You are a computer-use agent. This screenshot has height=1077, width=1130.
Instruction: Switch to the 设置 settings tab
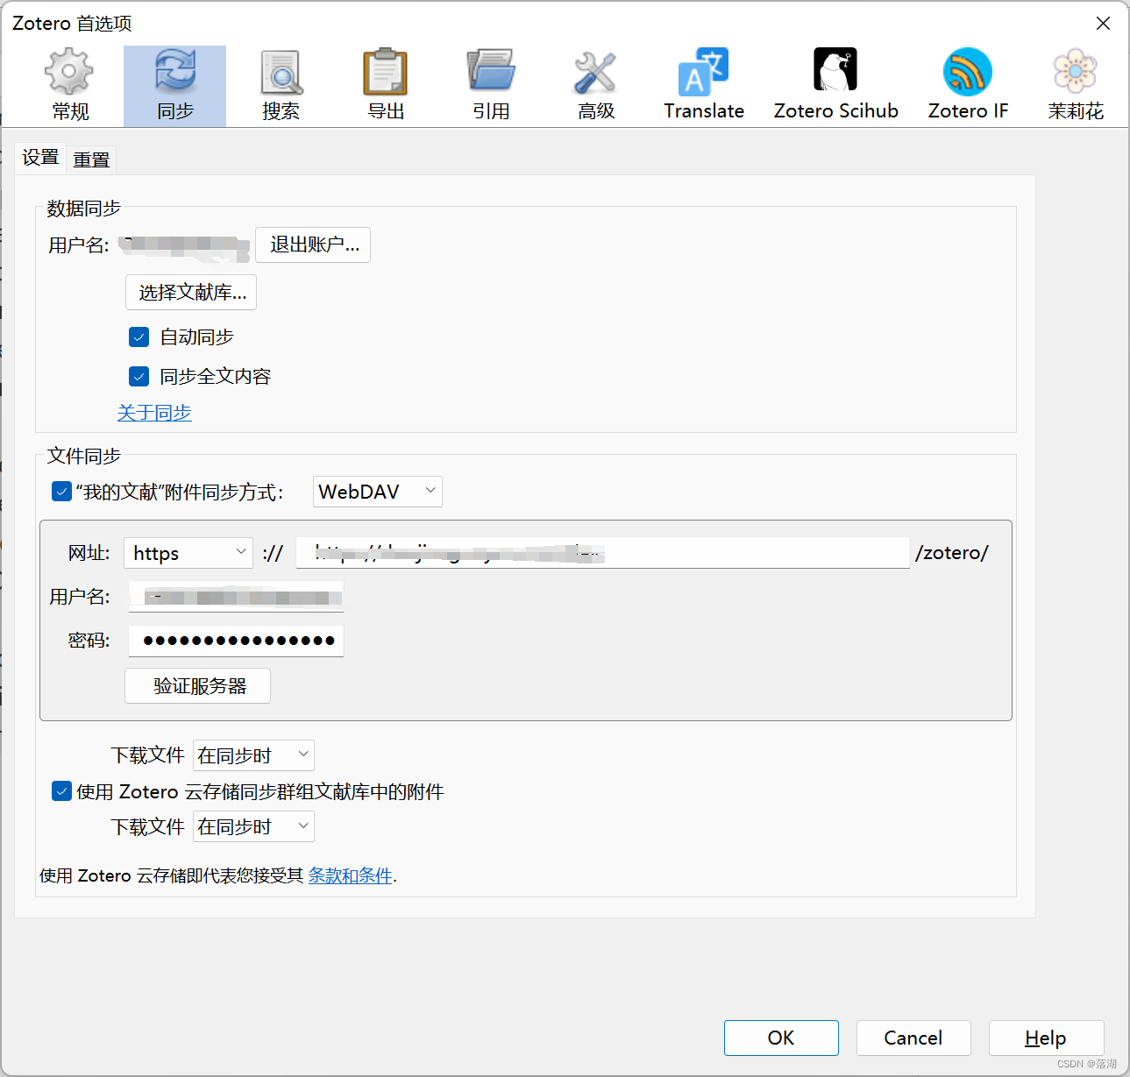[x=40, y=158]
